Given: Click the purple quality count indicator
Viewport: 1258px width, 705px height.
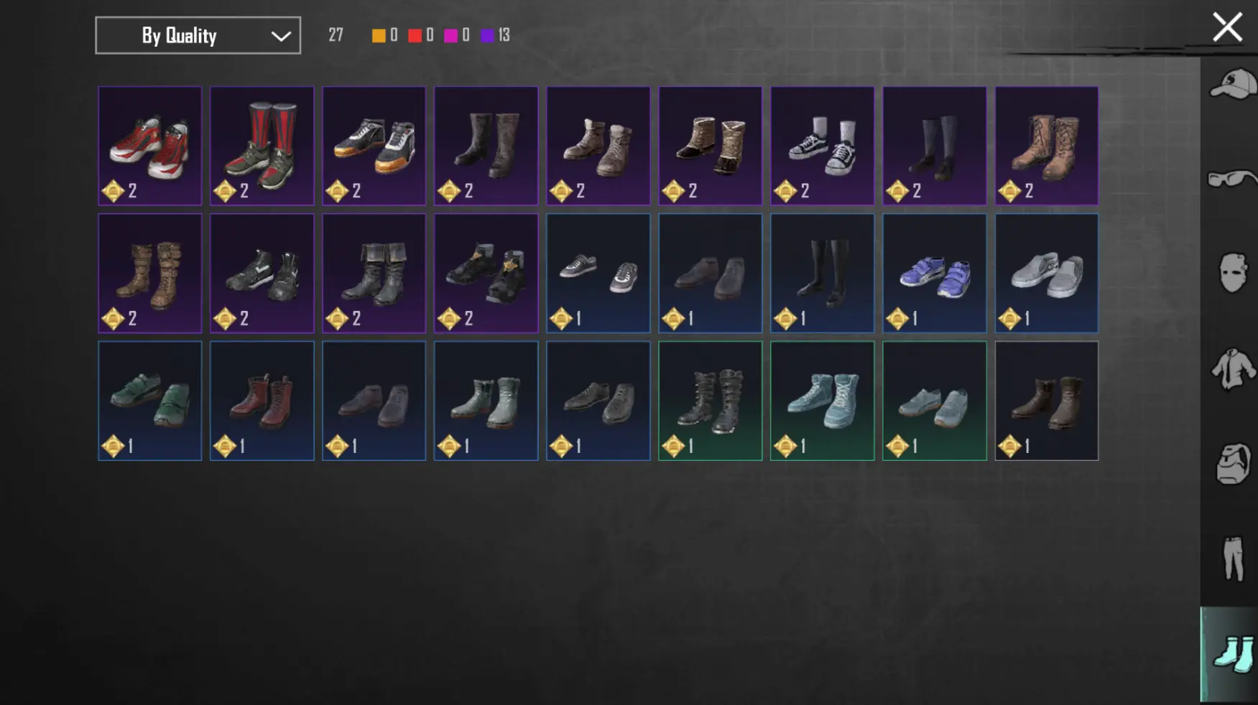Looking at the screenshot, I should click(496, 35).
